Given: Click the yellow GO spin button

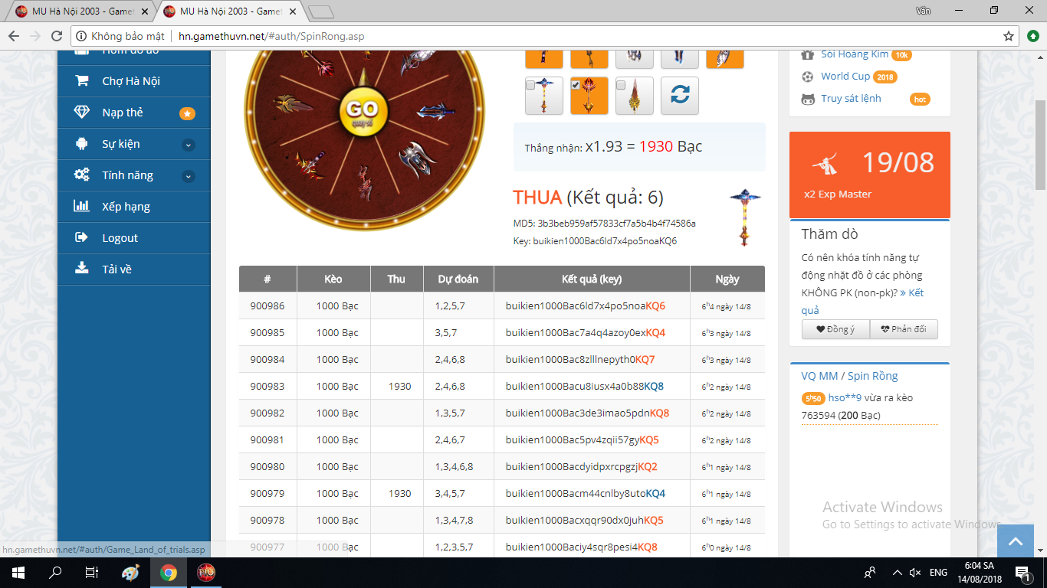Looking at the screenshot, I should (x=363, y=112).
